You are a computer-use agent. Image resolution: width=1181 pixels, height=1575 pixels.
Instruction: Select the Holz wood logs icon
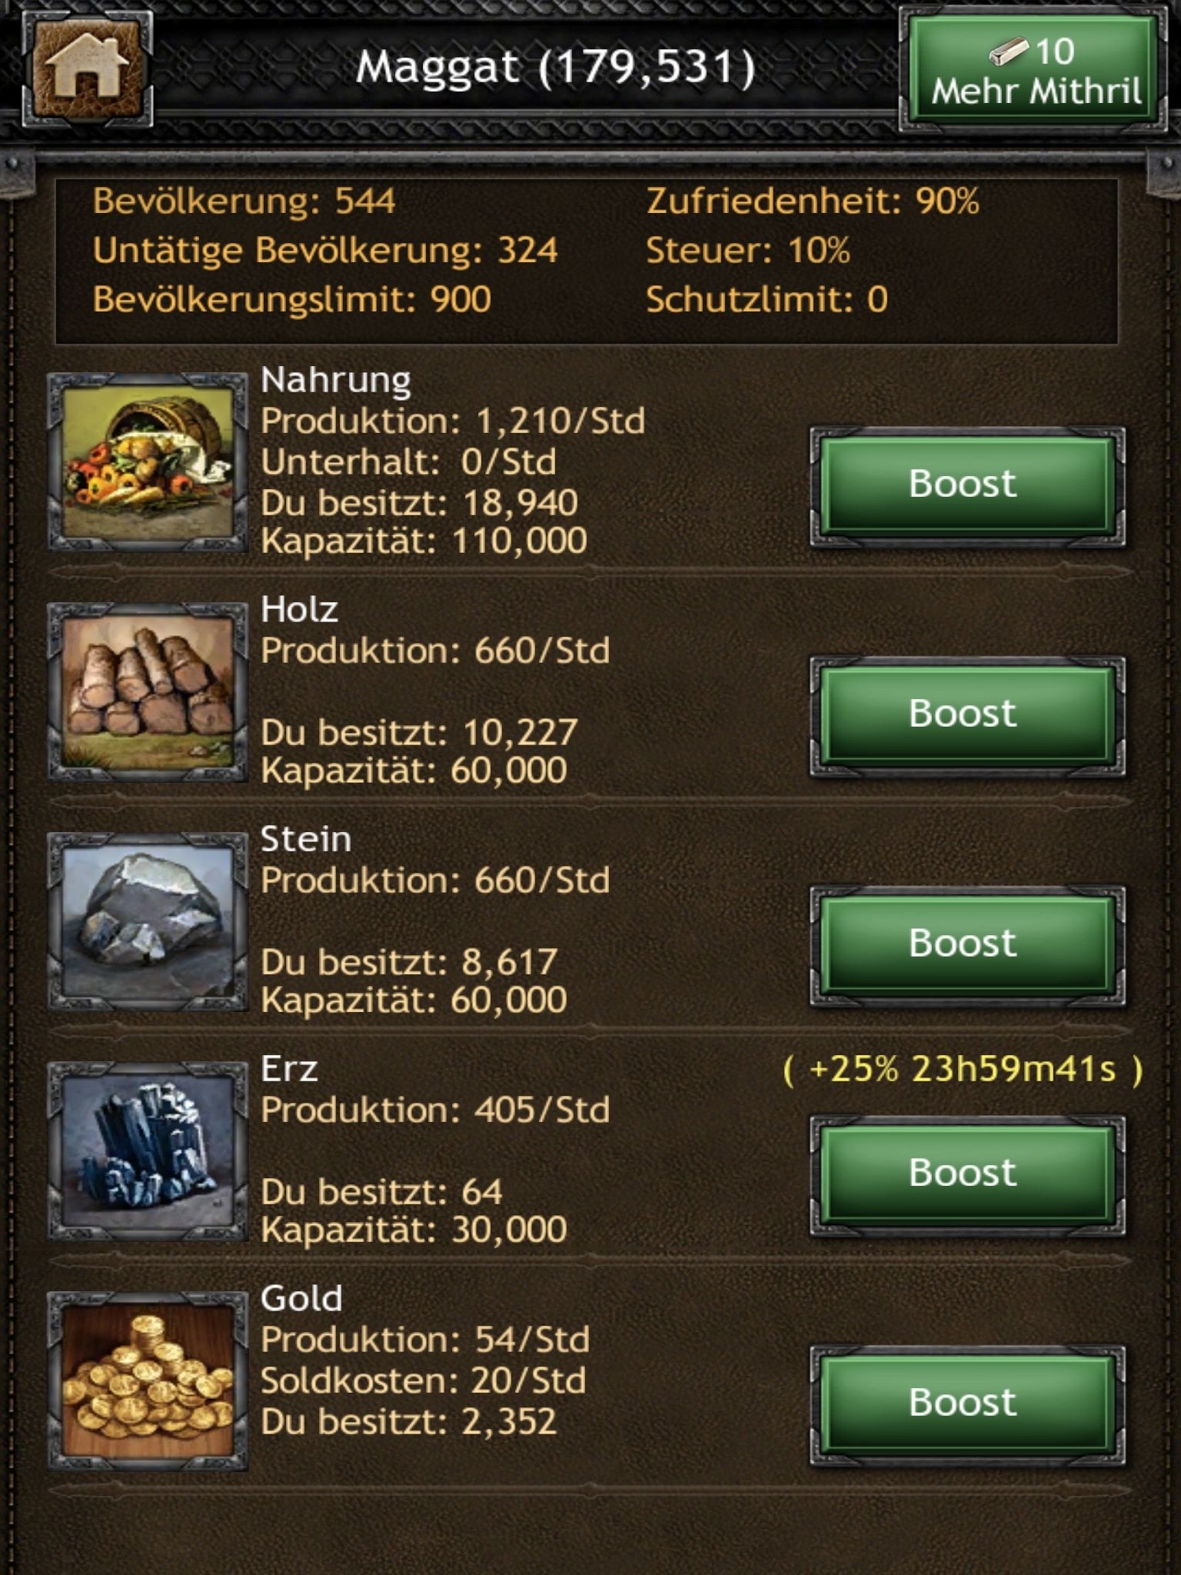pos(148,691)
